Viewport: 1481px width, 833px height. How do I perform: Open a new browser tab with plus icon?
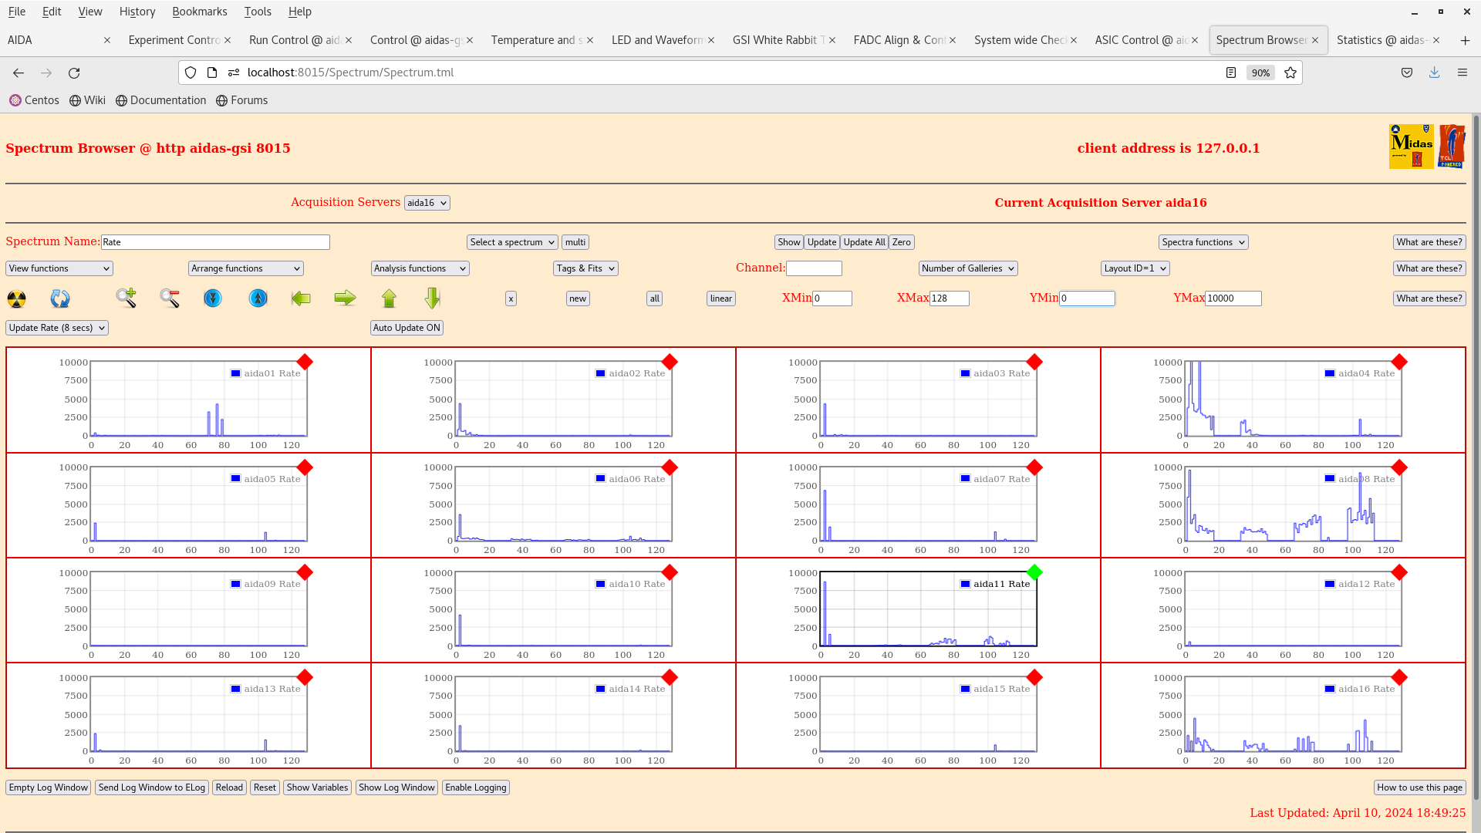(1465, 40)
